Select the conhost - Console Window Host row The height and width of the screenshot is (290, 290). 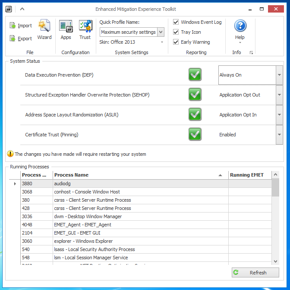point(146,192)
